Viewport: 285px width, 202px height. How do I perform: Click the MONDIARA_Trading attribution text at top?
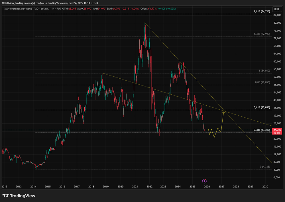[50, 3]
